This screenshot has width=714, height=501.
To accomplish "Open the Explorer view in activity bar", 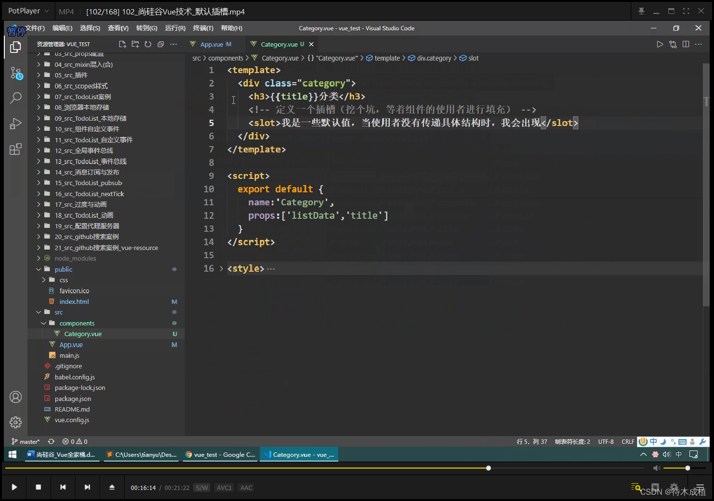I will coord(15,47).
